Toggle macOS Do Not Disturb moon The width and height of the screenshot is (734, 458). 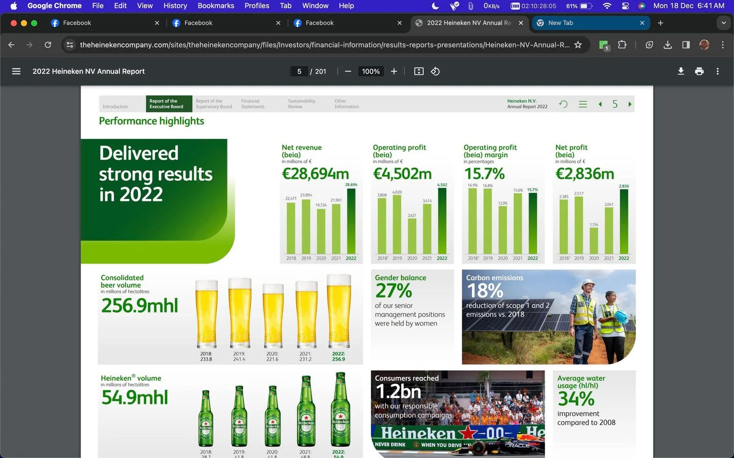(x=435, y=6)
